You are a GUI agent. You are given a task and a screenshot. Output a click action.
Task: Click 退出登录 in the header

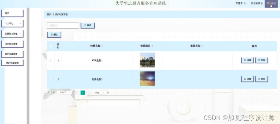point(271,3)
